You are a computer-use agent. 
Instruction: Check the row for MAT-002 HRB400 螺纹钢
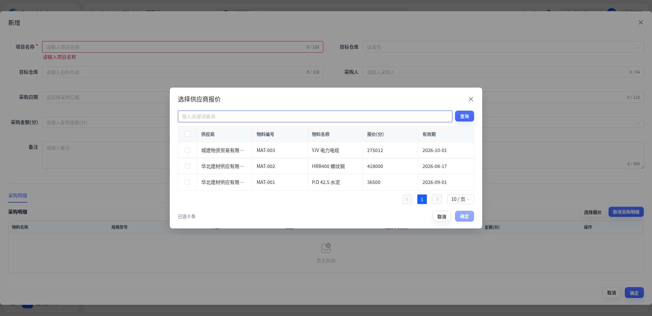click(187, 166)
